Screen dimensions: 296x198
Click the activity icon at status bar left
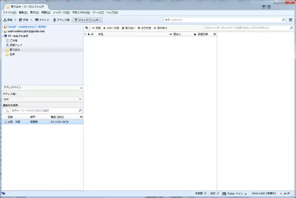point(3,193)
